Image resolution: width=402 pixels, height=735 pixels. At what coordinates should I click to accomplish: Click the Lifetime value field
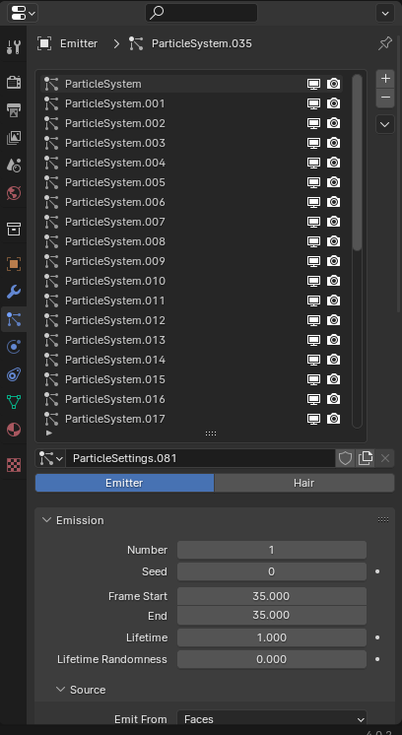coord(272,637)
